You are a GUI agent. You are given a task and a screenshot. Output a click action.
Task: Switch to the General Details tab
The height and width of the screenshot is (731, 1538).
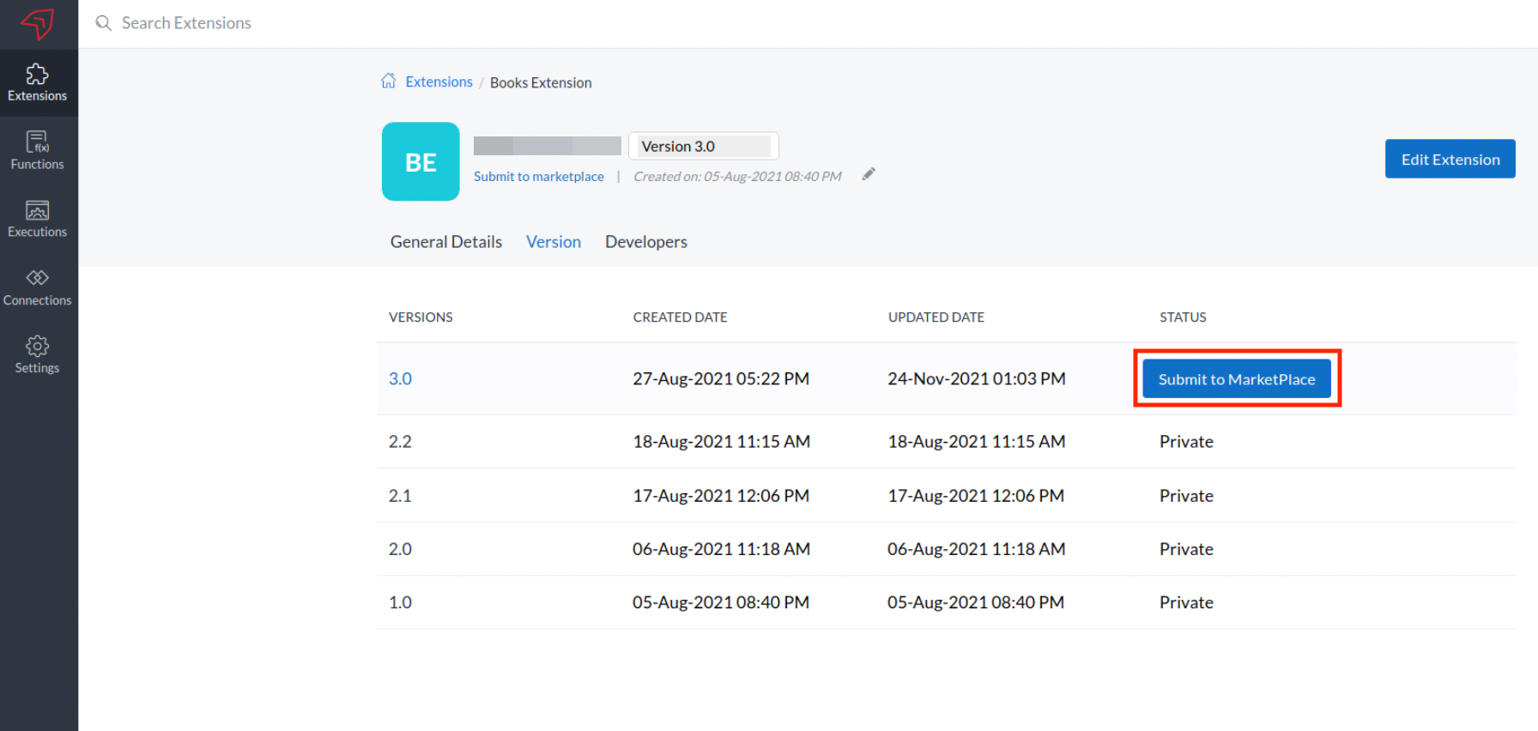445,242
